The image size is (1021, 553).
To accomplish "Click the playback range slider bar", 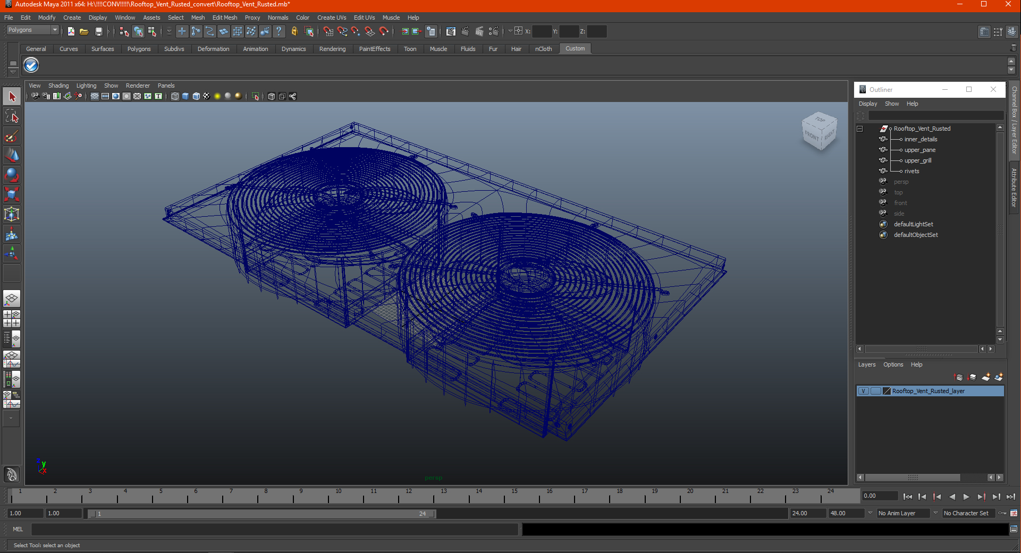I will 261,514.
